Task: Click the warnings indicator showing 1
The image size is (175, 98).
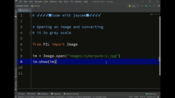Action: [152, 14]
